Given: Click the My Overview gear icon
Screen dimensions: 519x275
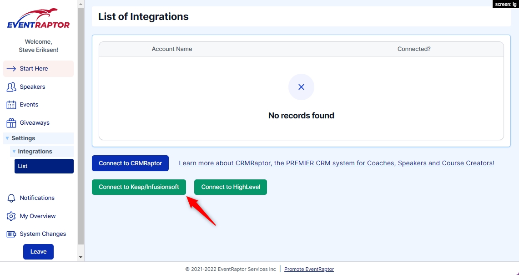Looking at the screenshot, I should [x=11, y=216].
